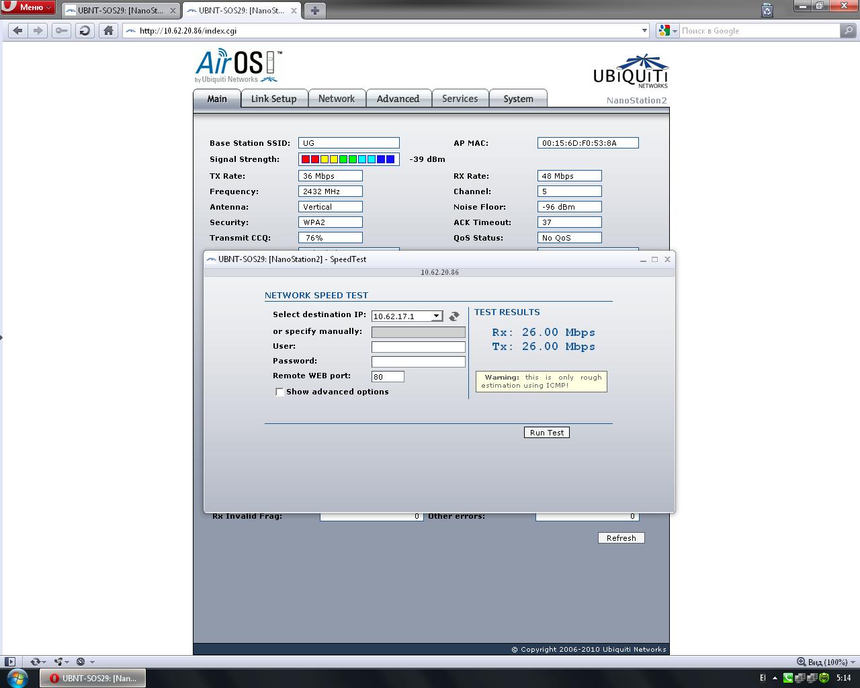Click the Remote WEB port field
Image resolution: width=860 pixels, height=688 pixels.
click(388, 376)
